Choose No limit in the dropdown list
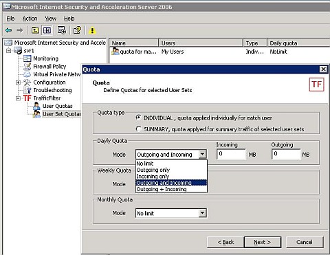330x255 pixels. coord(171,164)
